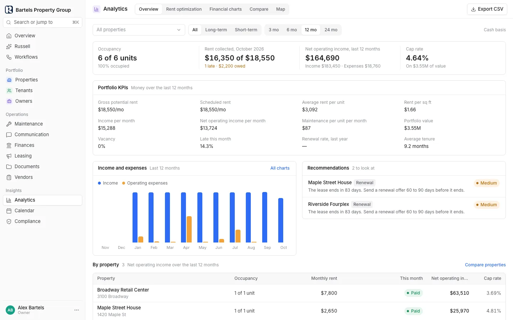Open the All charts link
Image resolution: width=513 pixels, height=320 pixels.
pos(280,168)
